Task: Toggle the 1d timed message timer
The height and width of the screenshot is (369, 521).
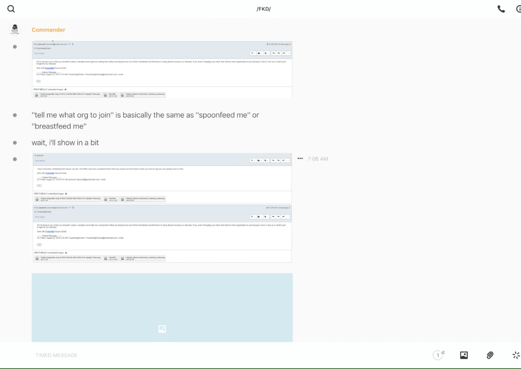Action: point(438,355)
